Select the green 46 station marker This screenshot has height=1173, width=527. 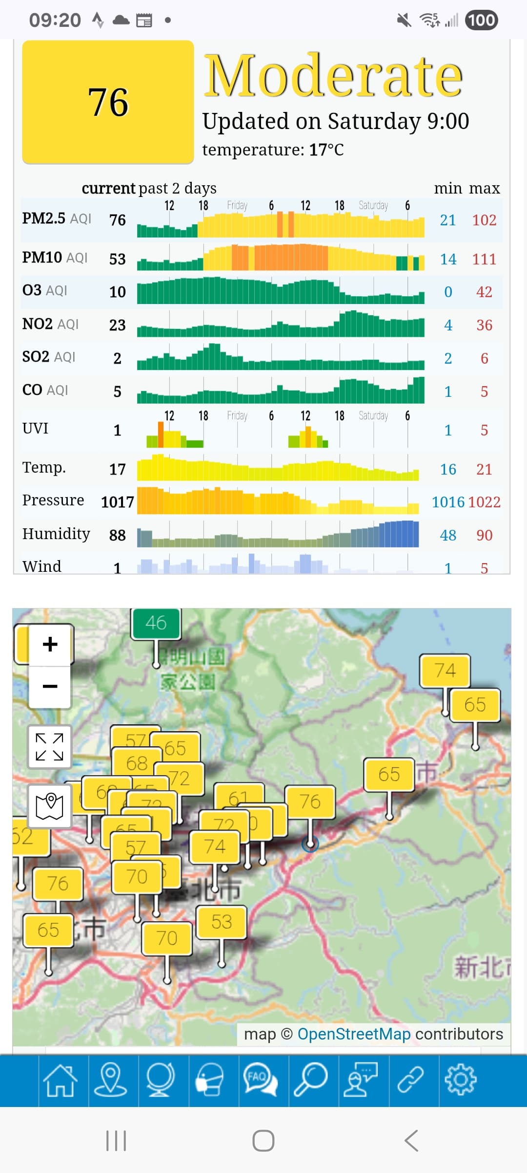pos(156,623)
